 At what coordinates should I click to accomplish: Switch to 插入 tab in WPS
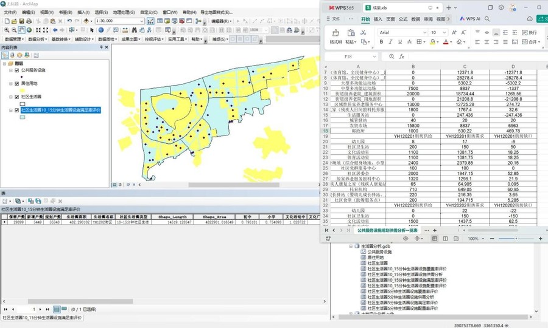point(378,19)
